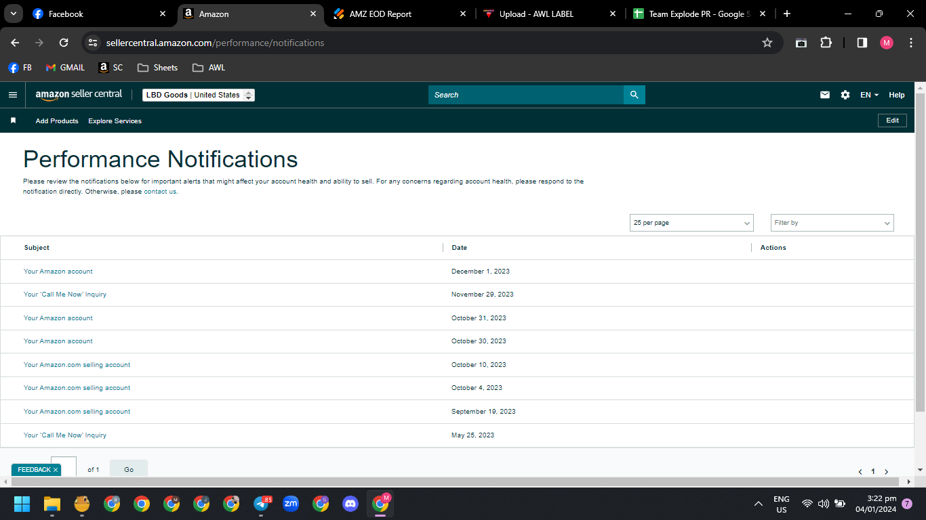Go back with the browser back arrow

(x=15, y=43)
